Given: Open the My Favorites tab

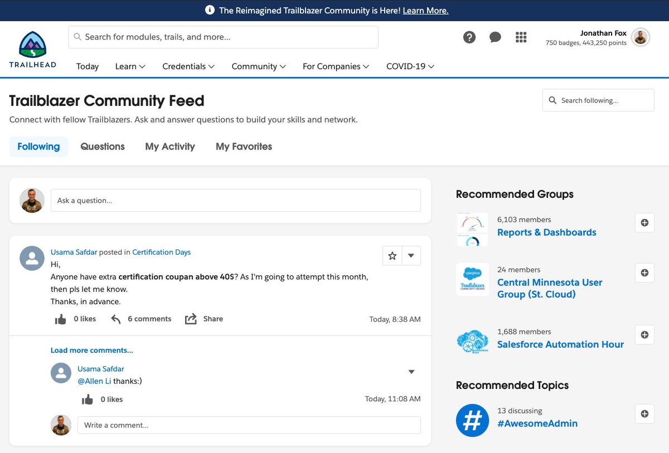Looking at the screenshot, I should (244, 147).
